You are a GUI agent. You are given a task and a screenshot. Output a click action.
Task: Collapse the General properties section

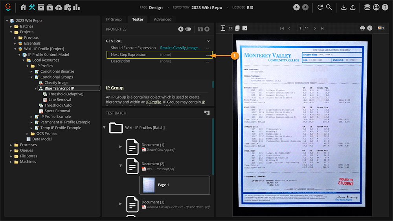coord(209,41)
